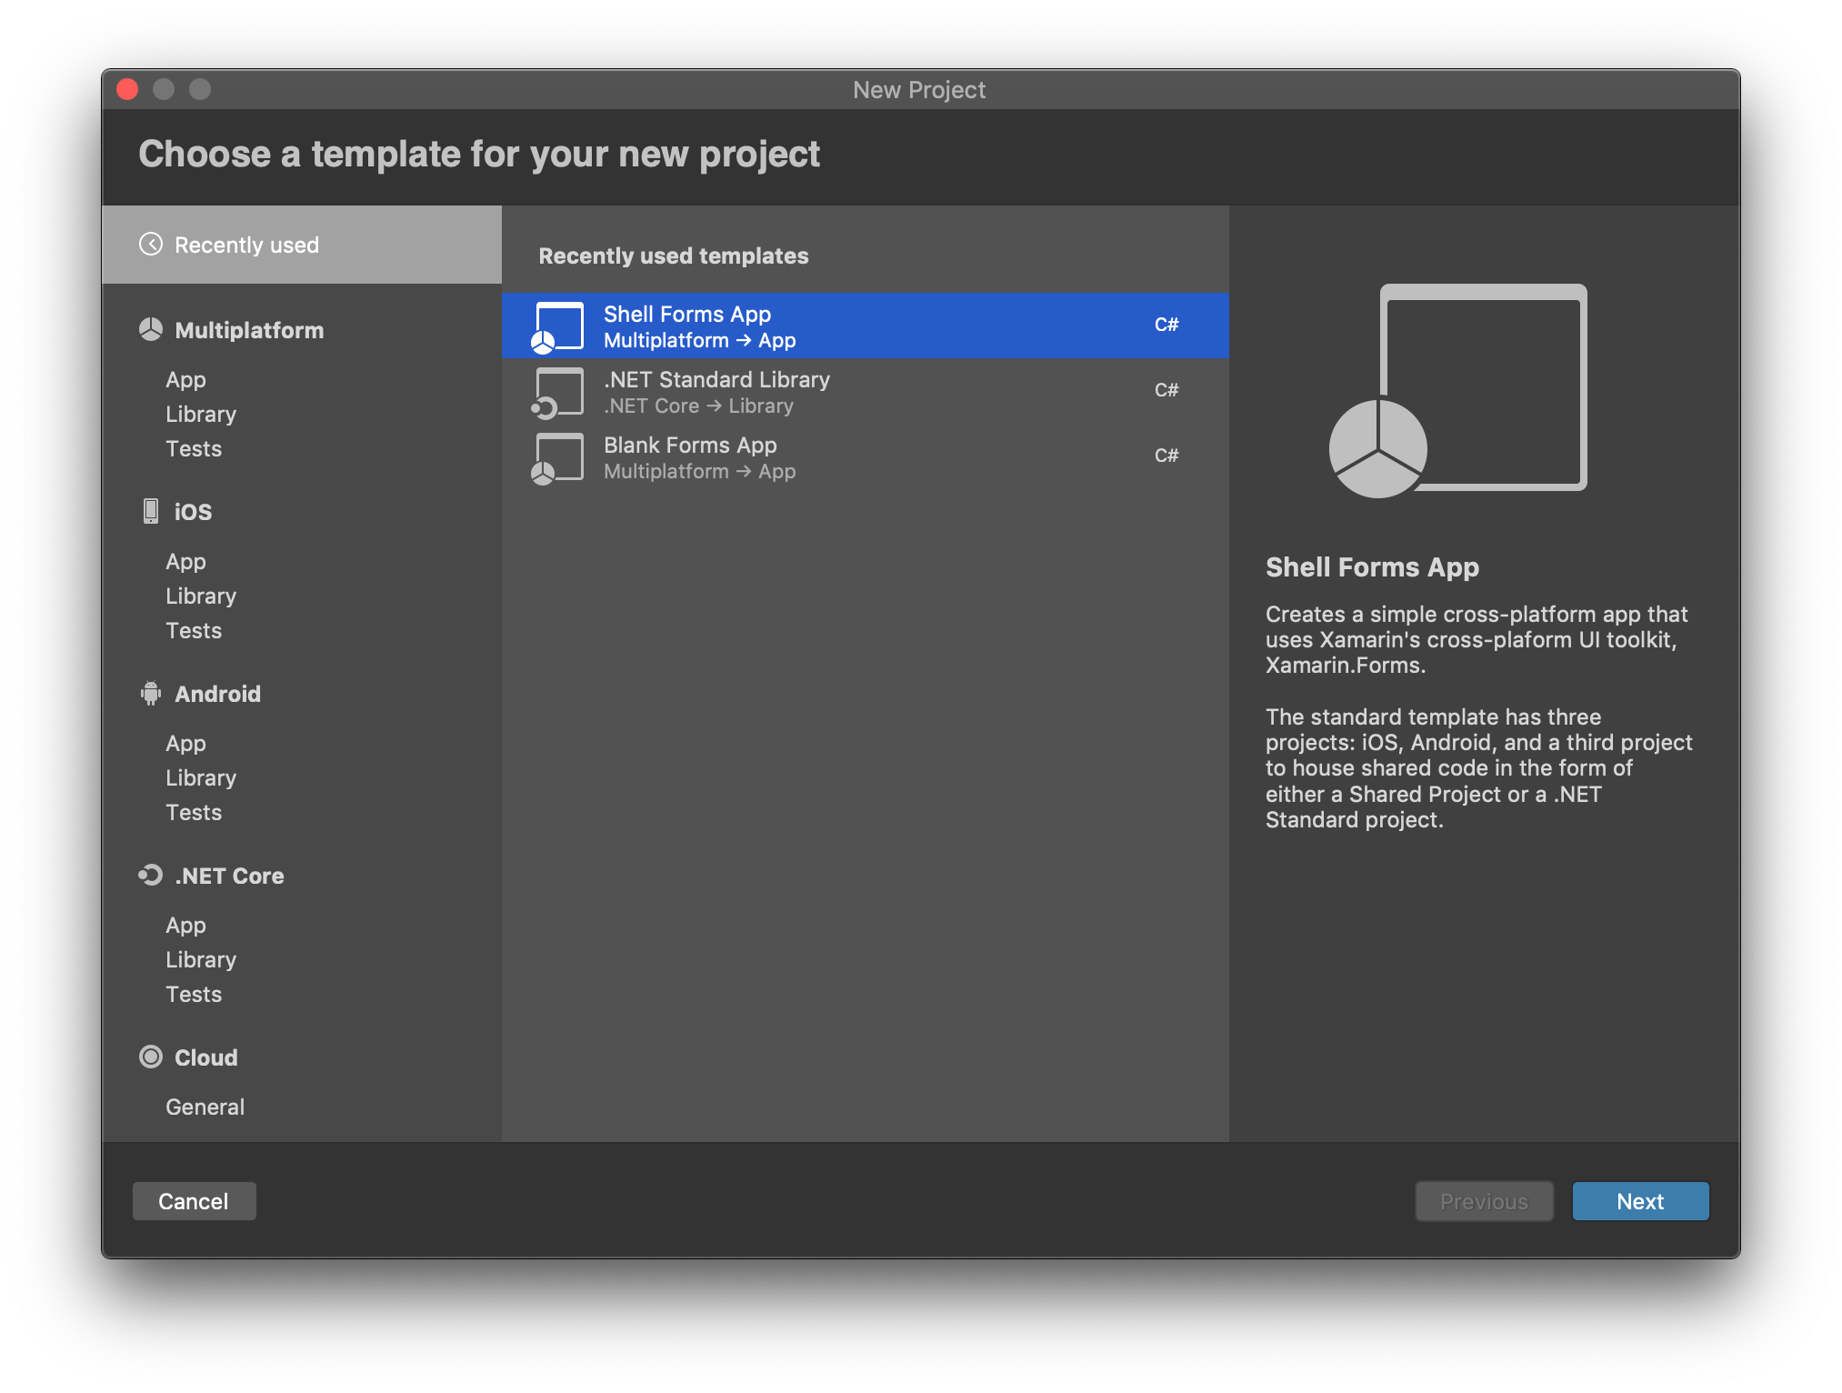Screen dimensions: 1842x1393
Task: Click the Recently used clock icon
Action: pos(151,245)
